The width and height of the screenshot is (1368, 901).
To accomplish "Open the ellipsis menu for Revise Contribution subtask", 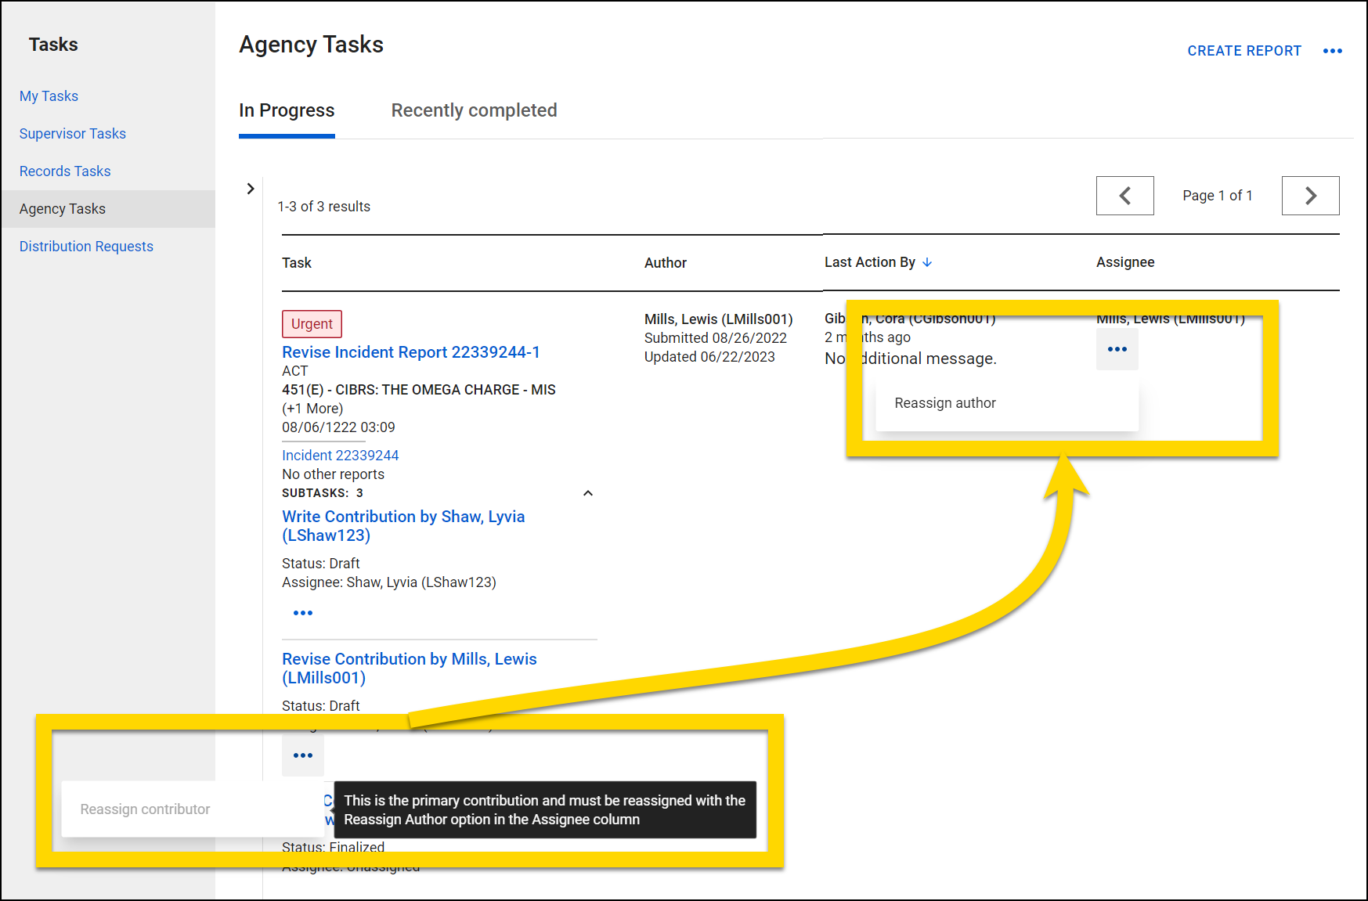I will [x=302, y=755].
